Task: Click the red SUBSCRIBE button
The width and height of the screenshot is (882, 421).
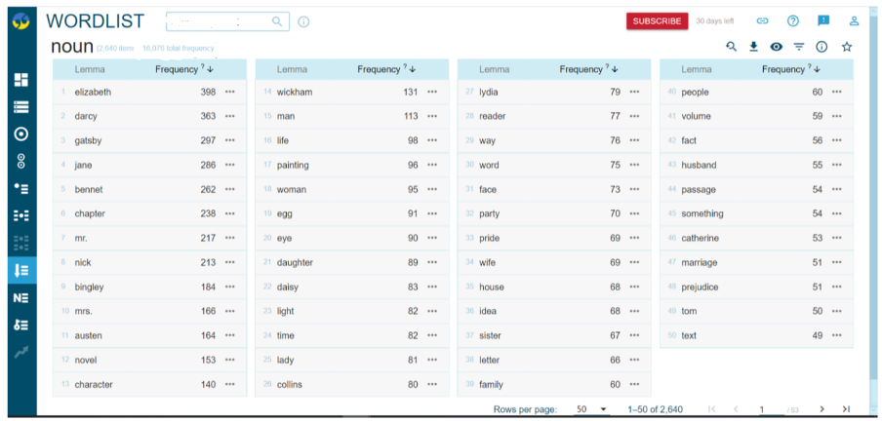Action: point(657,20)
